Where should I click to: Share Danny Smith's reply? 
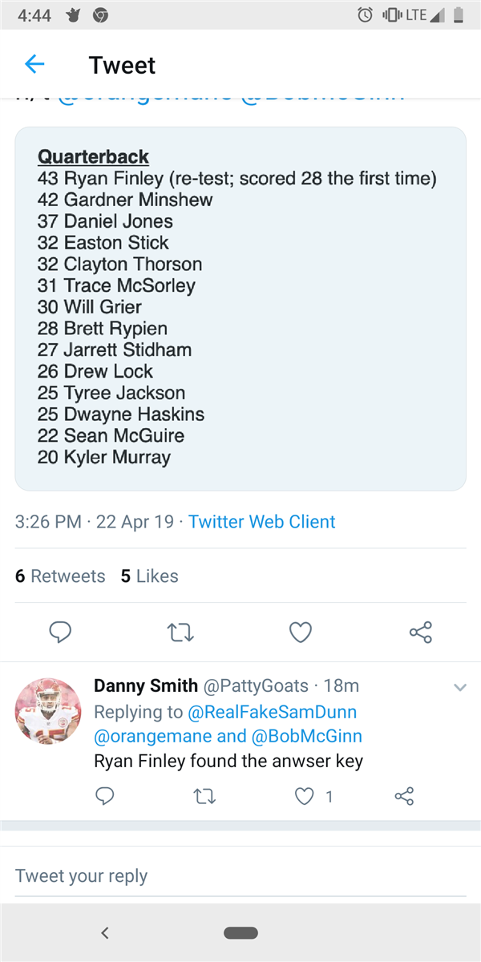[x=405, y=796]
